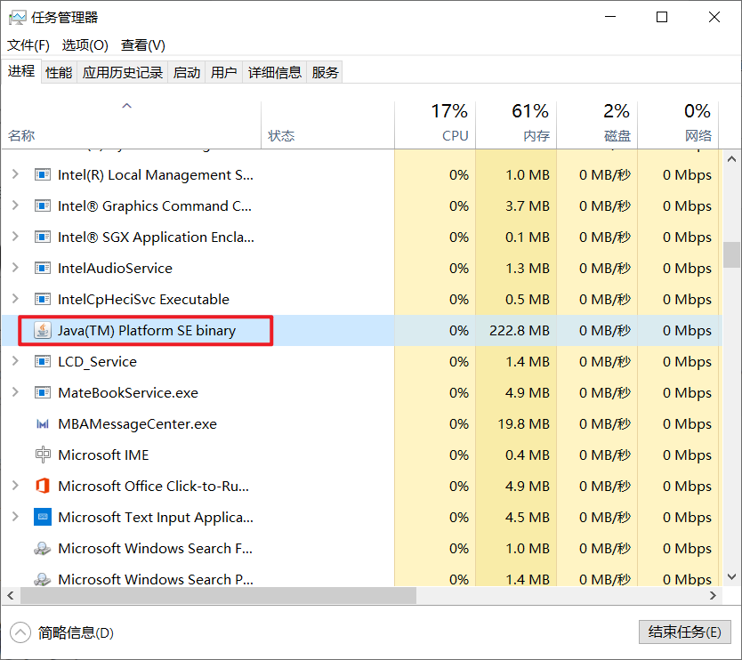Image resolution: width=742 pixels, height=660 pixels.
Task: Click the Intel SGX Application Enclave icon
Action: click(x=43, y=237)
